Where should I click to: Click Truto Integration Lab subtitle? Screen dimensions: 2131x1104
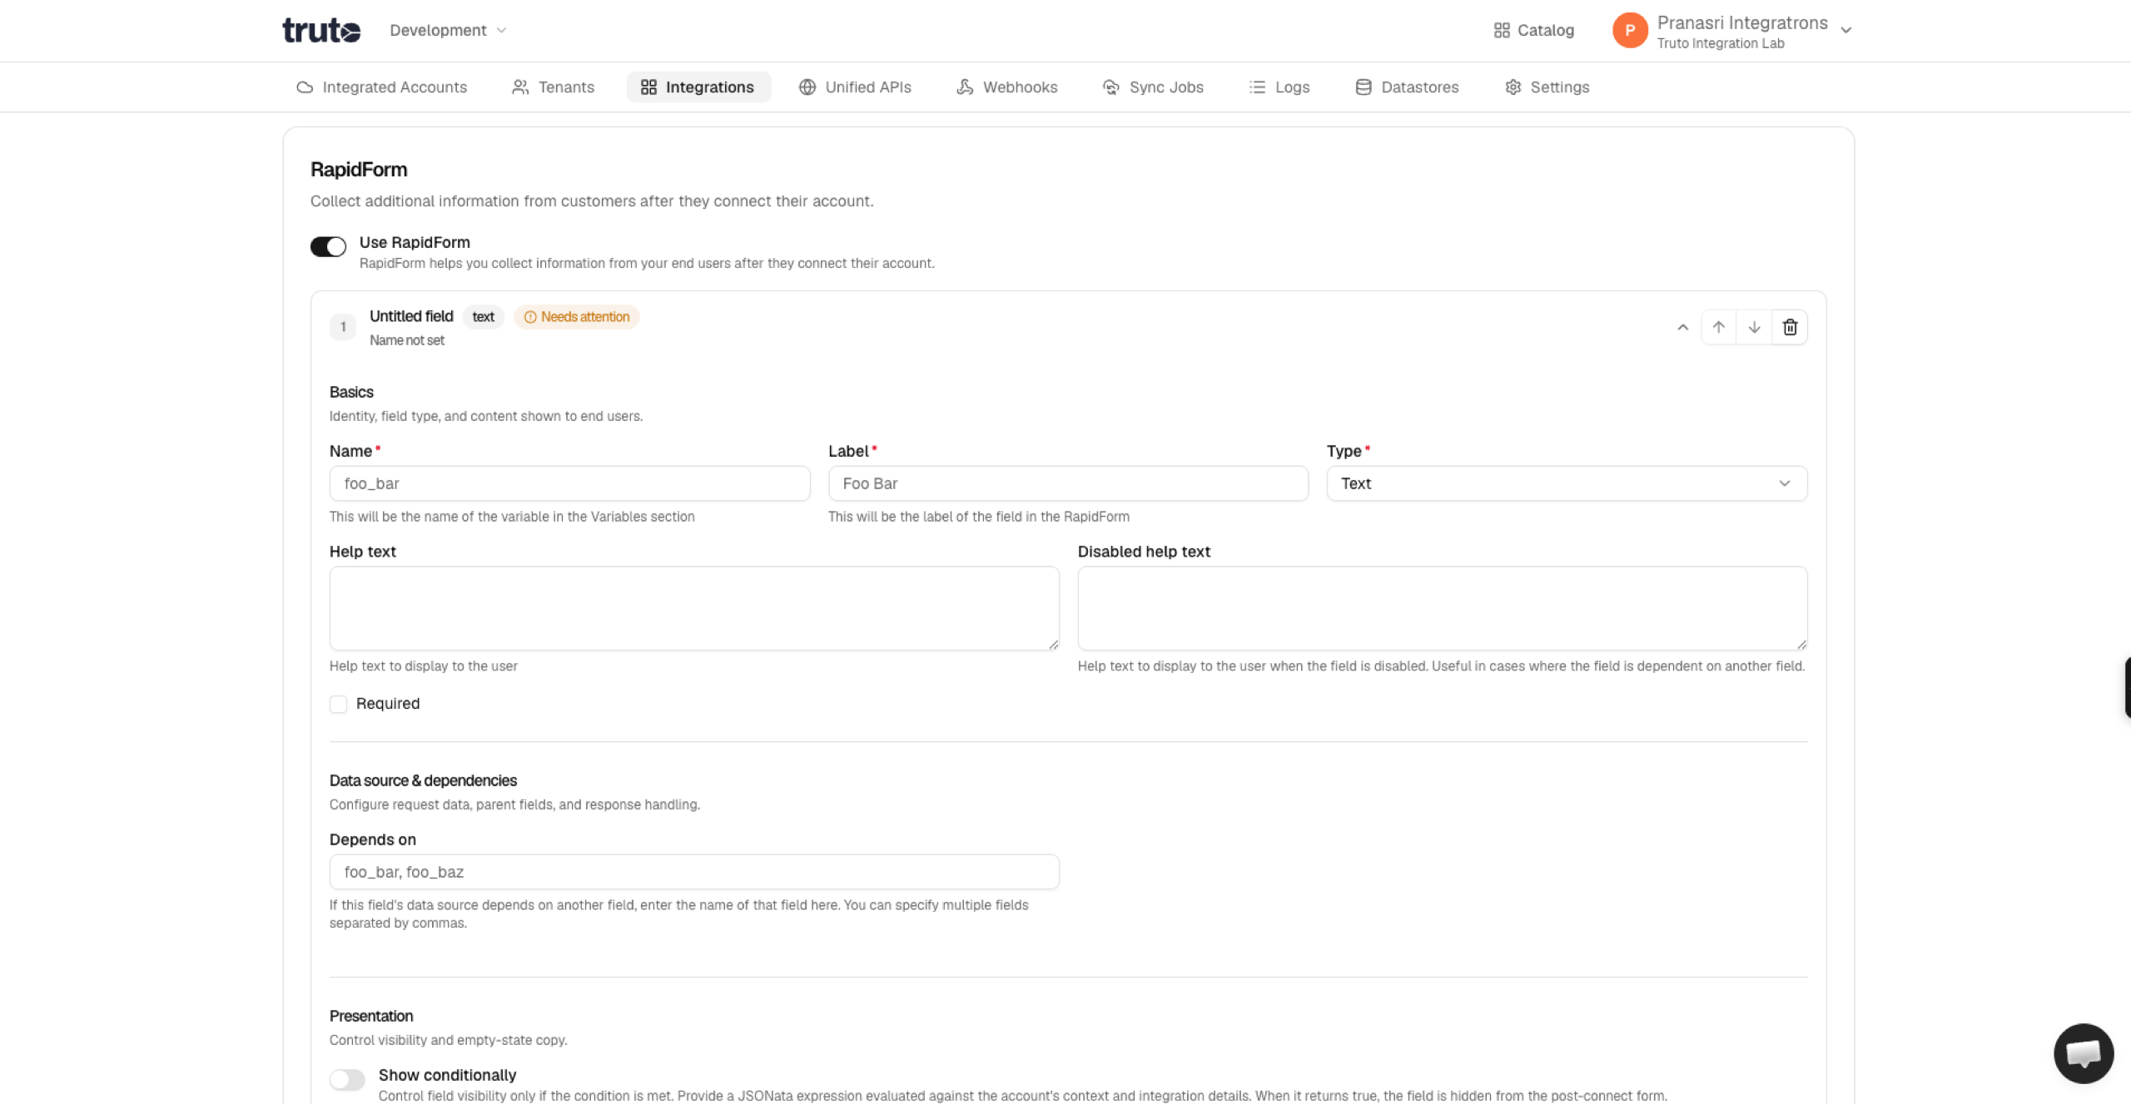pos(1720,43)
